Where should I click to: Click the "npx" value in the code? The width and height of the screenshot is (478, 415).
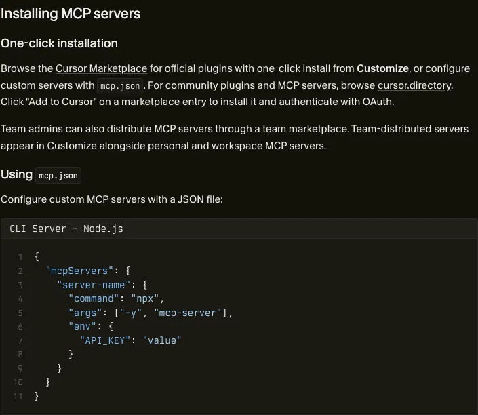coord(145,299)
